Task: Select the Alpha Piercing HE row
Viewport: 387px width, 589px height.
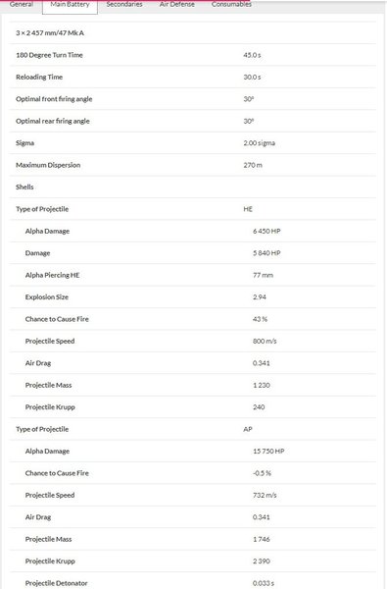Action: click(193, 275)
